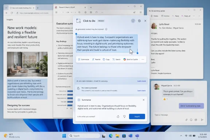
Task: Refresh the browser page
Action: (12, 13)
